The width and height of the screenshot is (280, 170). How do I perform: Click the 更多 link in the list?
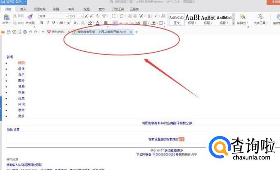[21, 116]
